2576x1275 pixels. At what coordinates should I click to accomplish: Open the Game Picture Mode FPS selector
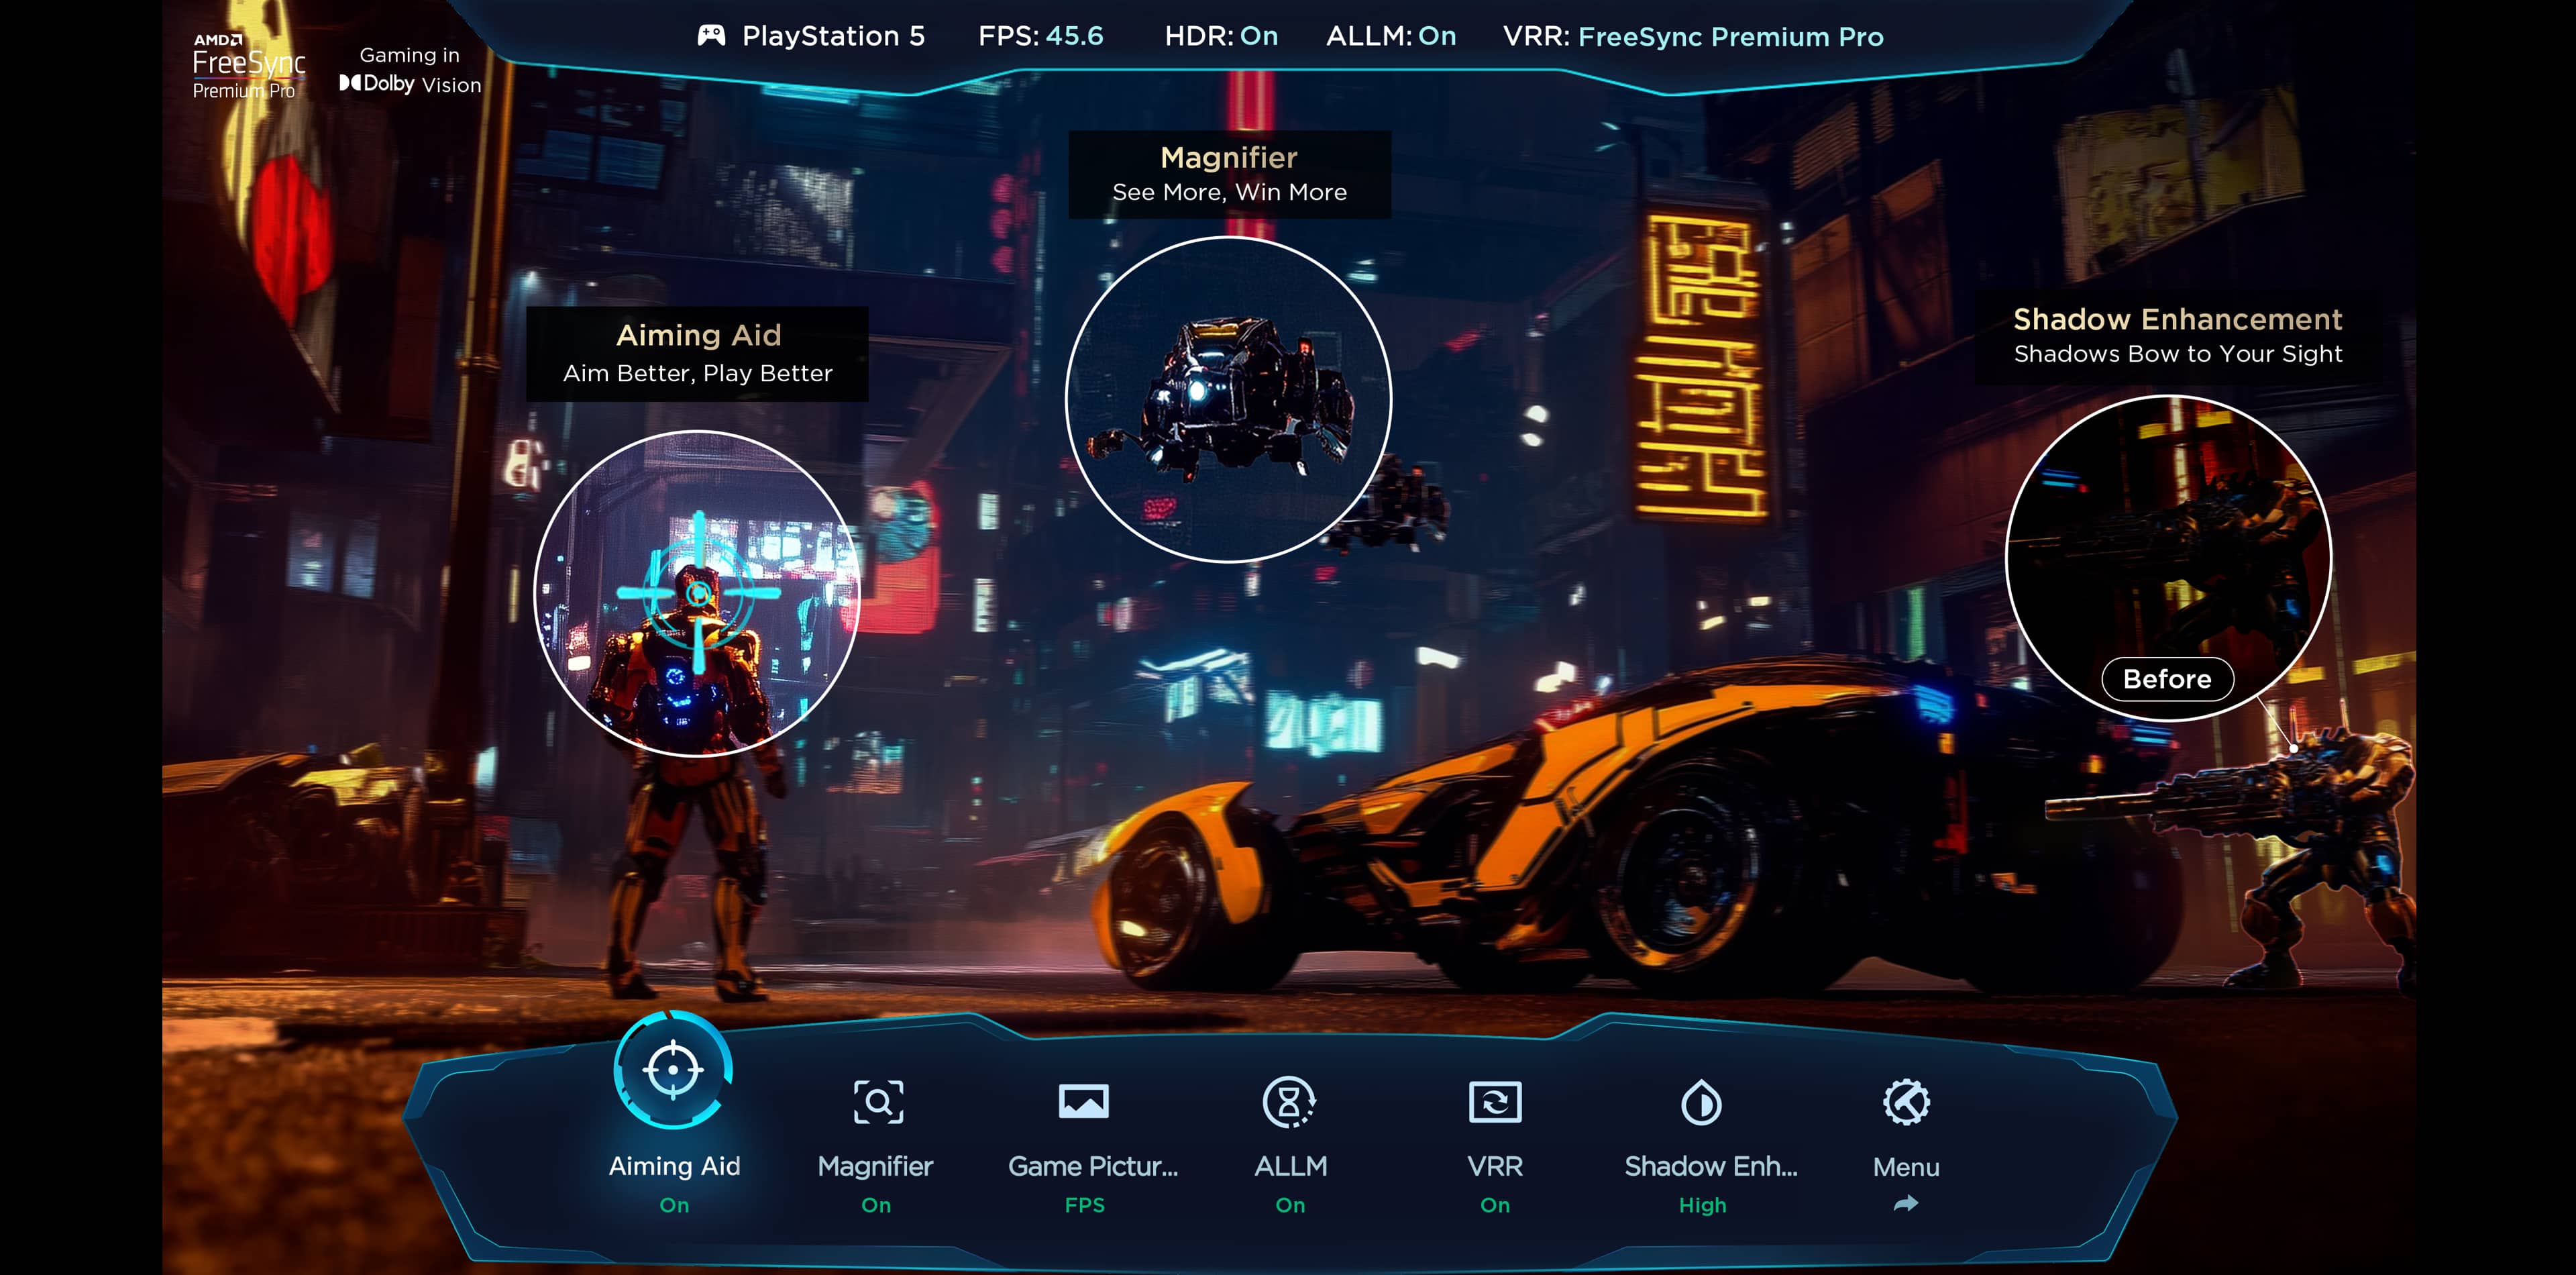pyautogui.click(x=1085, y=1205)
